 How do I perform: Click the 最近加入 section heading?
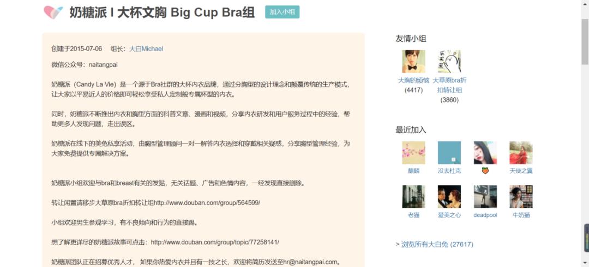[411, 130]
